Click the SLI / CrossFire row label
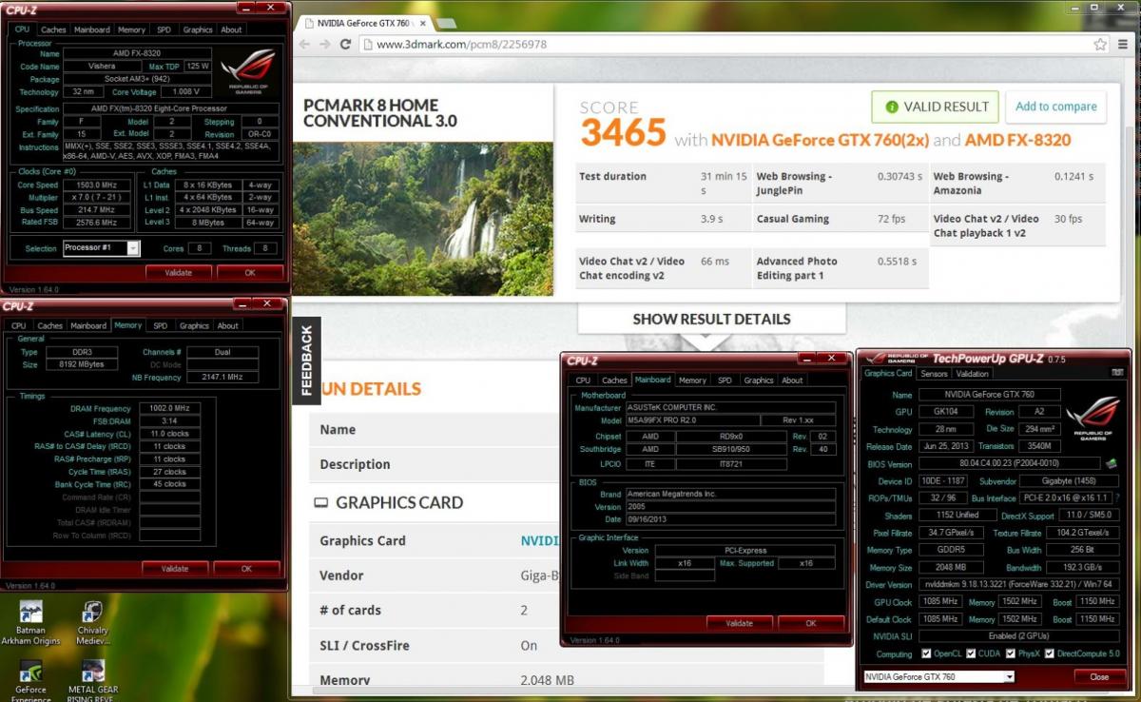This screenshot has height=702, width=1141. [x=364, y=646]
